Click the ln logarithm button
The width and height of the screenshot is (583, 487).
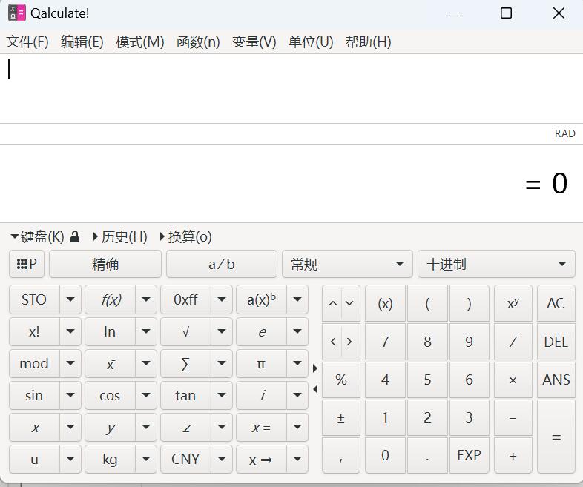point(111,331)
